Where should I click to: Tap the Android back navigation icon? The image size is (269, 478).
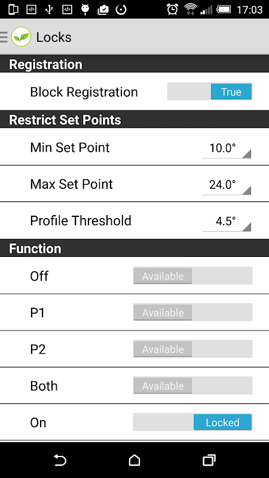60,460
